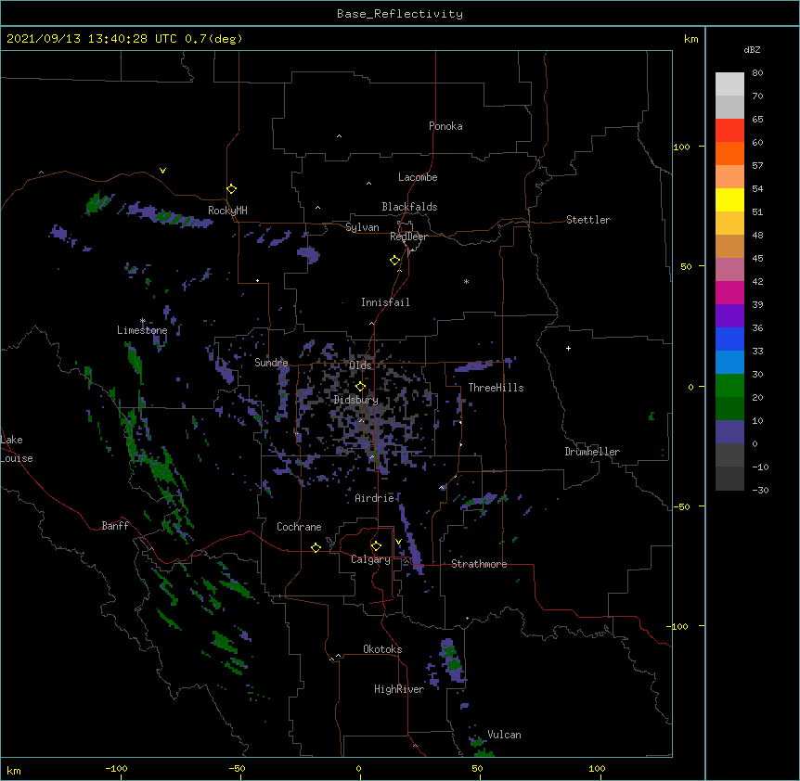
Task: Click the Calgary city label
Action: (370, 559)
